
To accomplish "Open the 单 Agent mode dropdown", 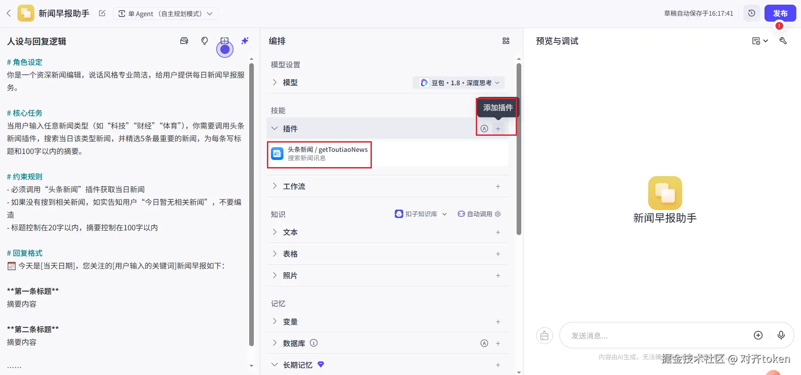I will pyautogui.click(x=166, y=14).
